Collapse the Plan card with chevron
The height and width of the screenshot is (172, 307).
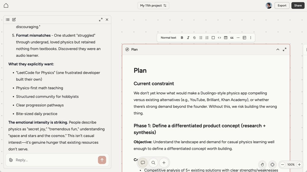pos(278,49)
